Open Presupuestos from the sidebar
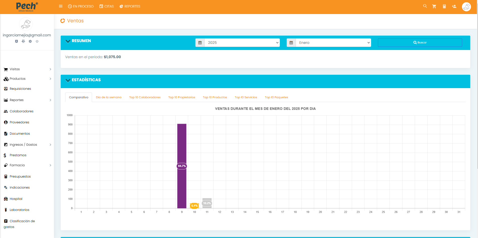Viewport: 478px width, 238px height. point(20,177)
